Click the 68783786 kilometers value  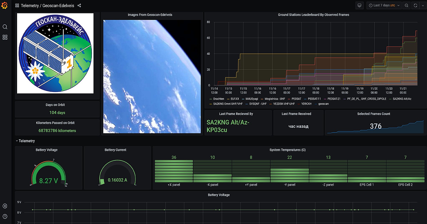(57, 130)
